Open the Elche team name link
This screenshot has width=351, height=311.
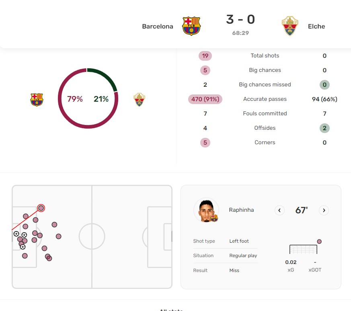316,27
